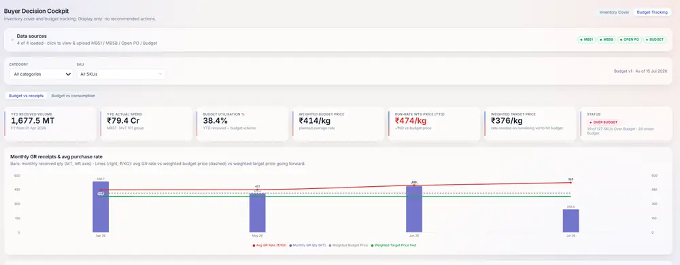Click the YTD Received Volume card
The image size is (680, 265).
50,124
